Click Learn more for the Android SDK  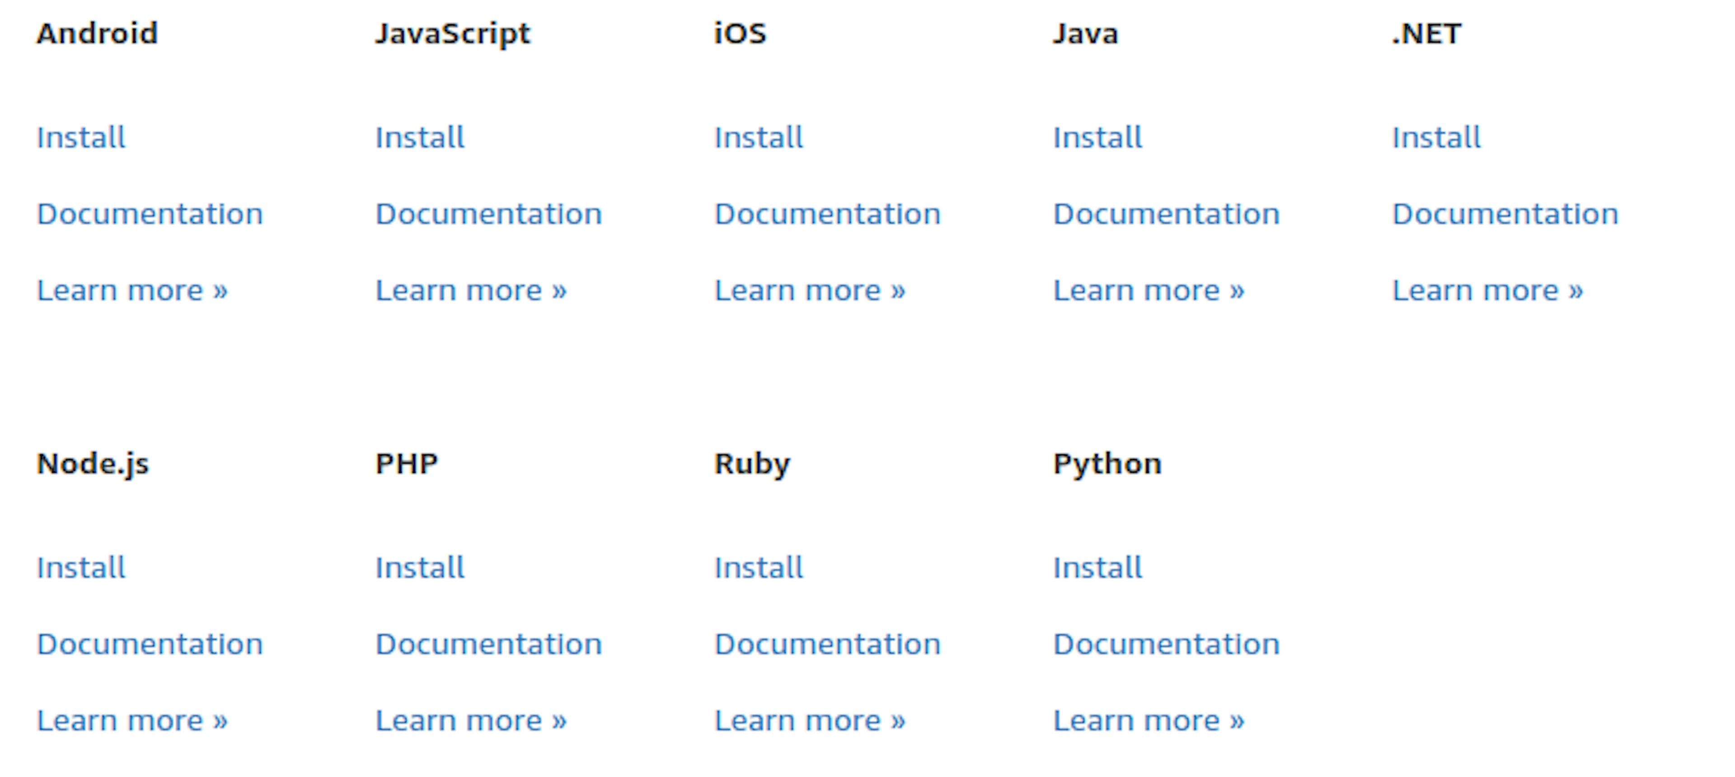tap(132, 290)
